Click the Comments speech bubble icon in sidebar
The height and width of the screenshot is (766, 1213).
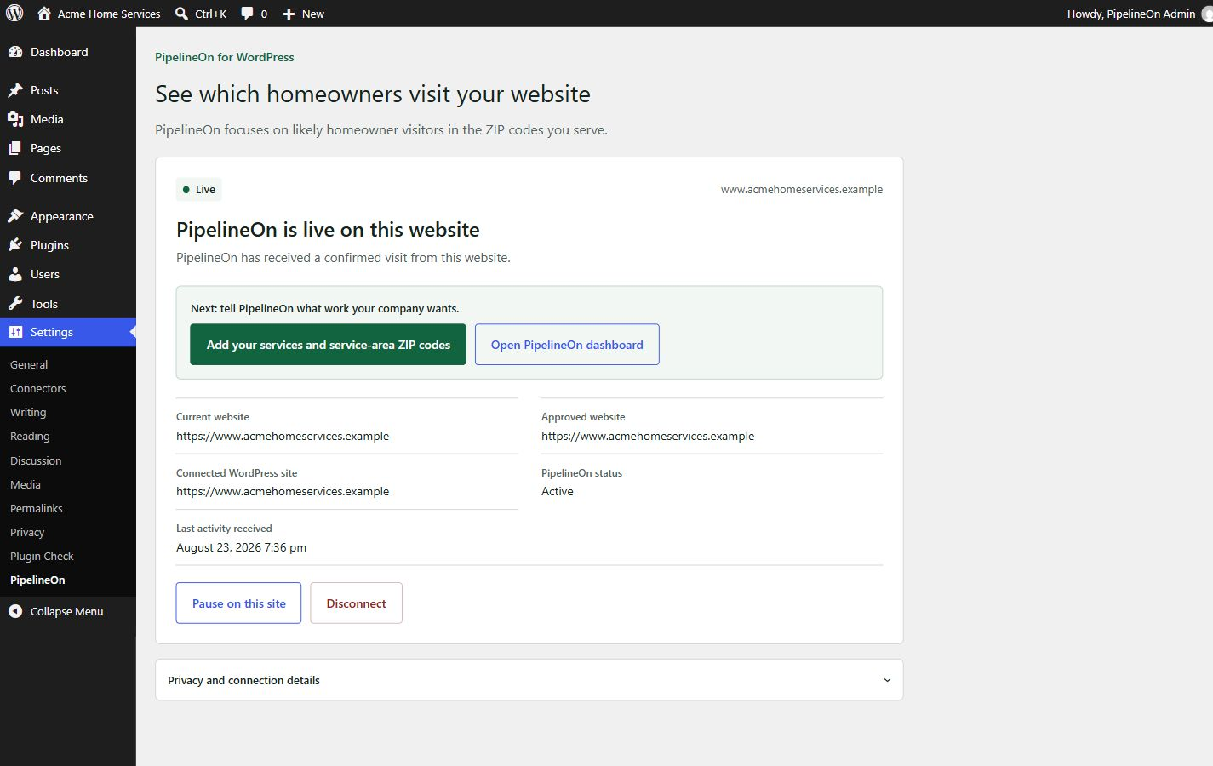point(15,178)
